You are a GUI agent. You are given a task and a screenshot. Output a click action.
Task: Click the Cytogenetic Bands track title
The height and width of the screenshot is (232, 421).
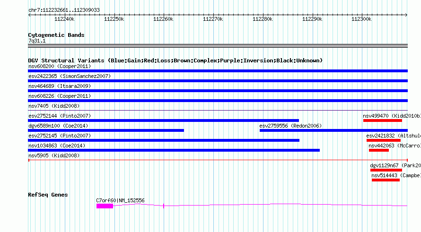coord(56,35)
